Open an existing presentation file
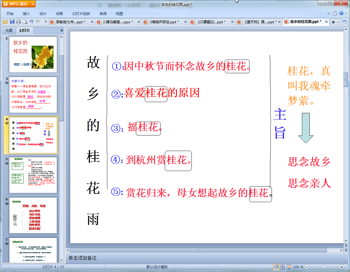Screen dimensions: 350x272 6,21
